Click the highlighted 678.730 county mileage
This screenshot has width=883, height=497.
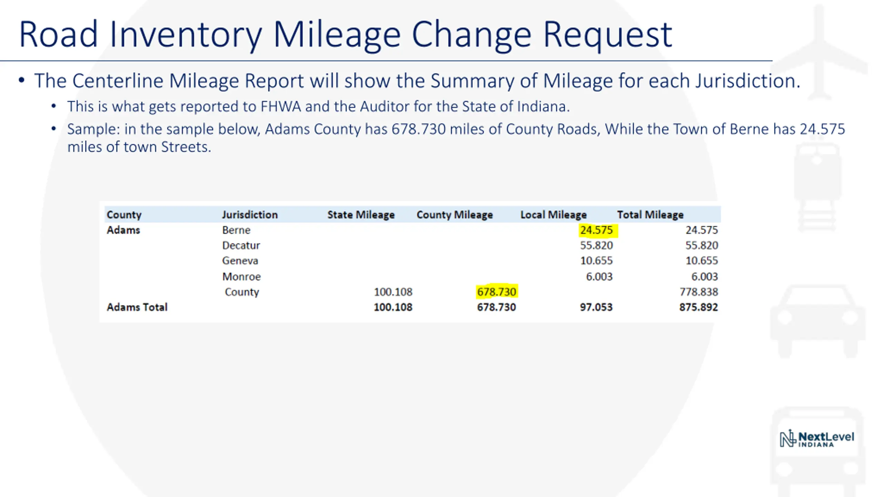[497, 292]
